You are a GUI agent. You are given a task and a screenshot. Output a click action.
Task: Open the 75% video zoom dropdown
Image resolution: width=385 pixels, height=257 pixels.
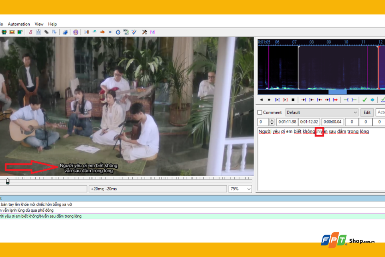(x=240, y=189)
